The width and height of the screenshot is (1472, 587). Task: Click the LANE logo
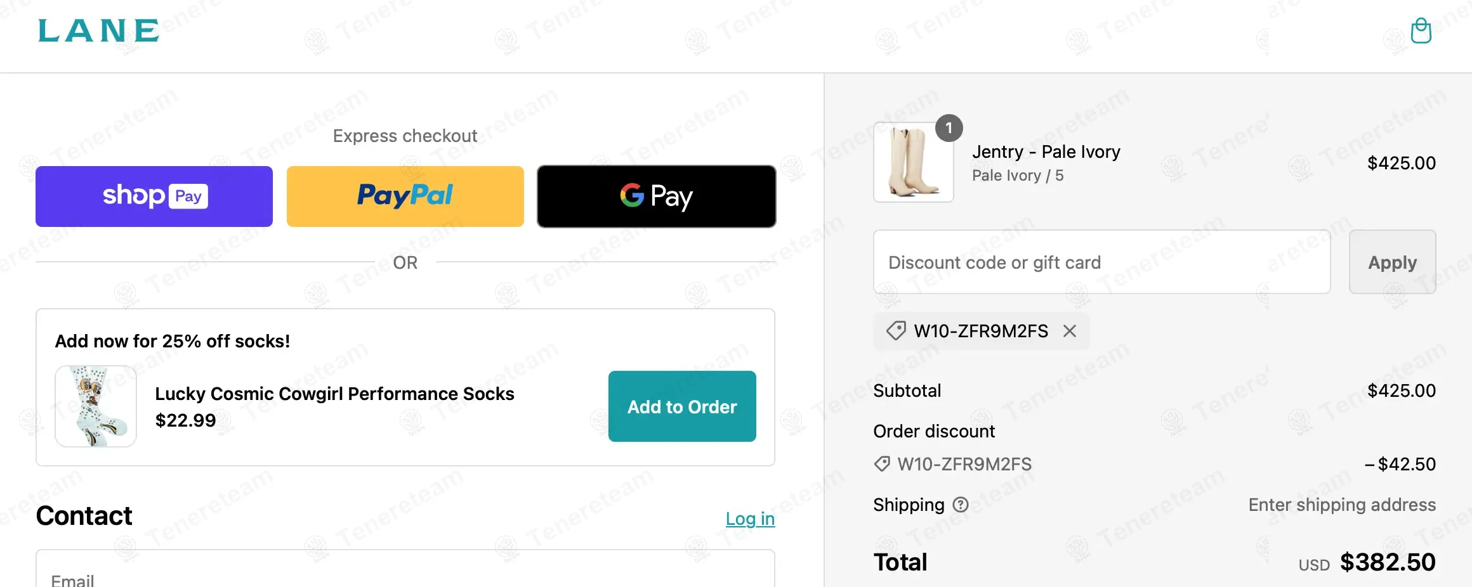click(99, 31)
